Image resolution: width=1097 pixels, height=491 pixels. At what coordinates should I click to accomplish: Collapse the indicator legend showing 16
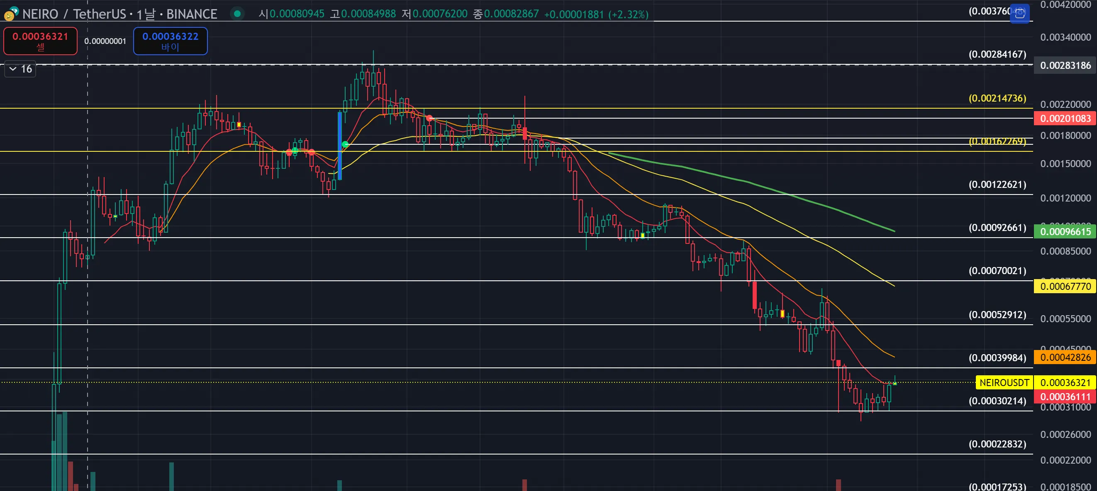click(x=20, y=69)
